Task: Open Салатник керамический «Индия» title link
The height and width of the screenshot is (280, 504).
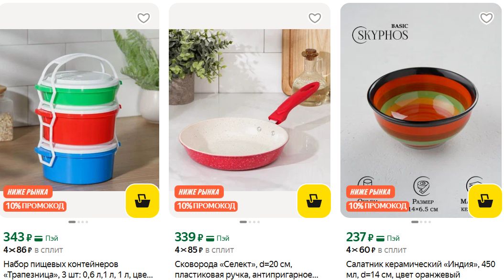Action: pyautogui.click(x=420, y=269)
